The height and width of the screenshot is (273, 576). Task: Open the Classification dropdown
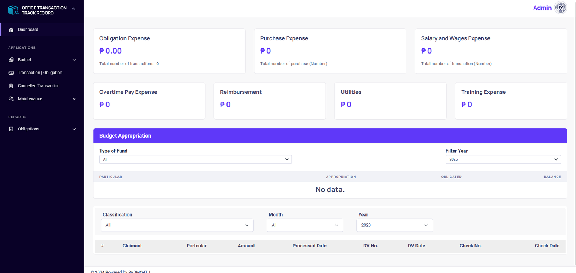[x=177, y=225]
